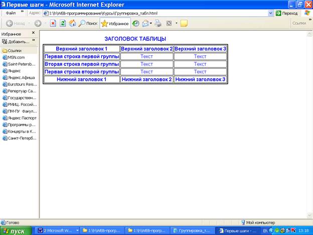Click the Верхний заголовок 1 cell
Screen dimensions: 313x235
tap(82, 49)
